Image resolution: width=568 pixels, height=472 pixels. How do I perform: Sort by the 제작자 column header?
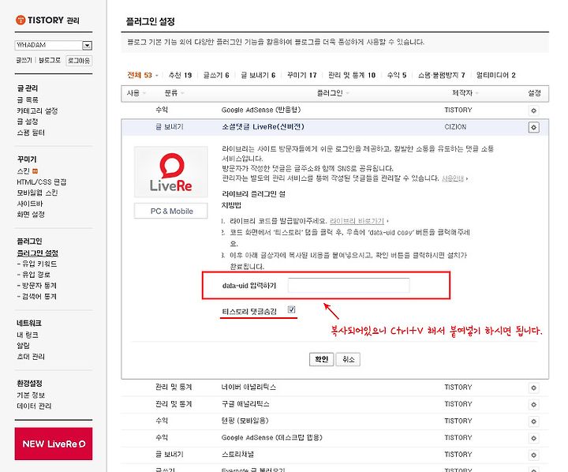click(465, 93)
